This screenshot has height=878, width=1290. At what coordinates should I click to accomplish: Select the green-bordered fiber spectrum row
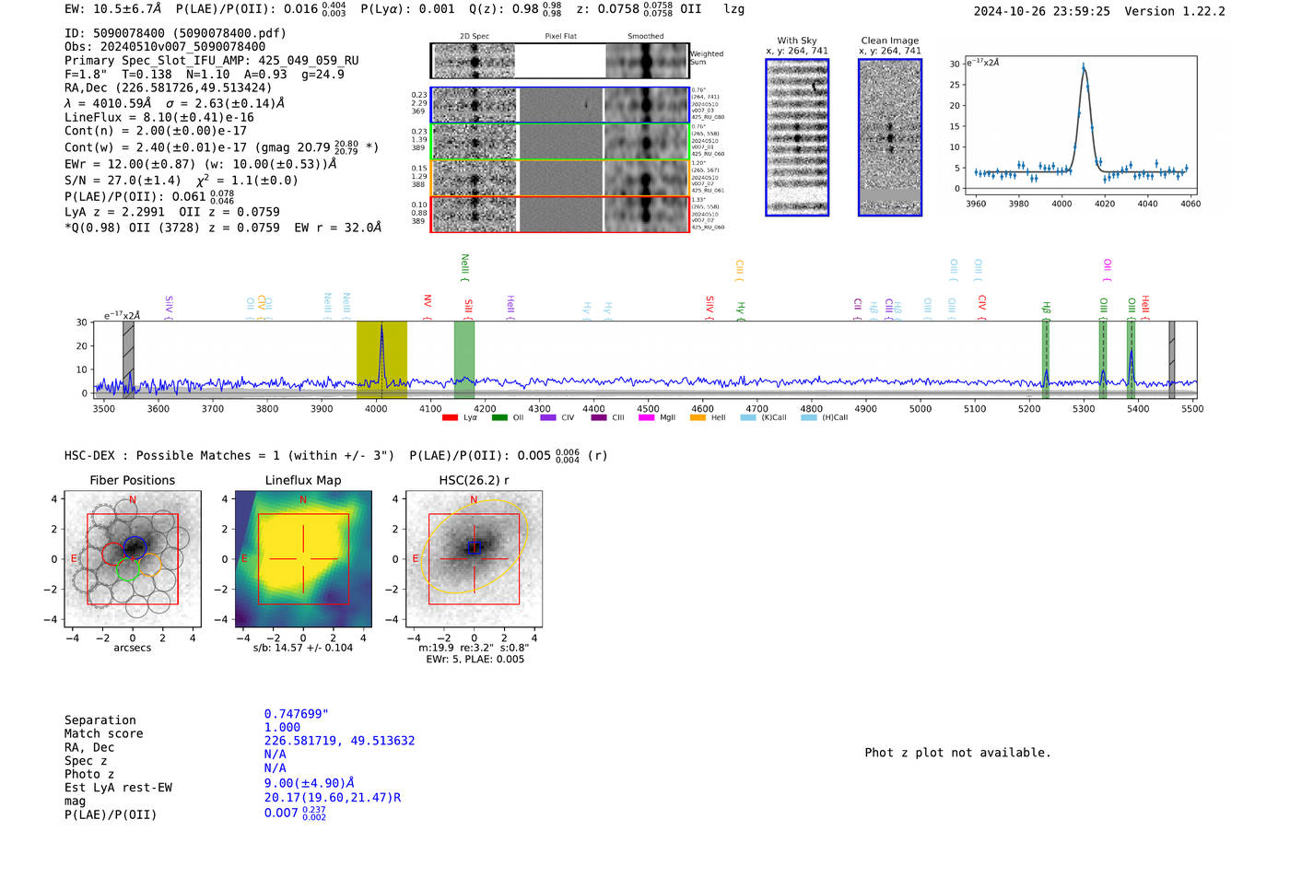click(559, 141)
